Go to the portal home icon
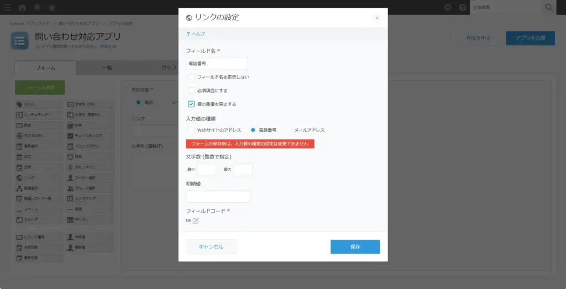 22,7
